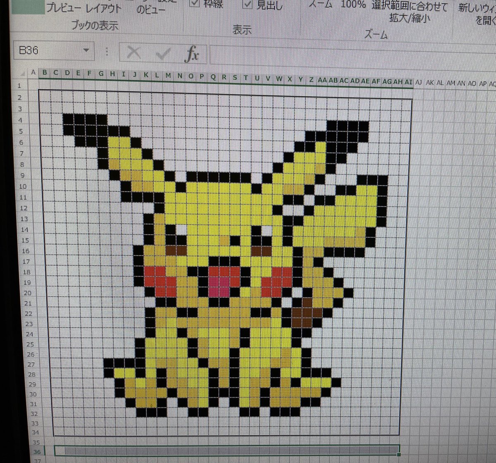This screenshot has width=496, height=463.
Task: Select column K header
Action: coord(146,75)
